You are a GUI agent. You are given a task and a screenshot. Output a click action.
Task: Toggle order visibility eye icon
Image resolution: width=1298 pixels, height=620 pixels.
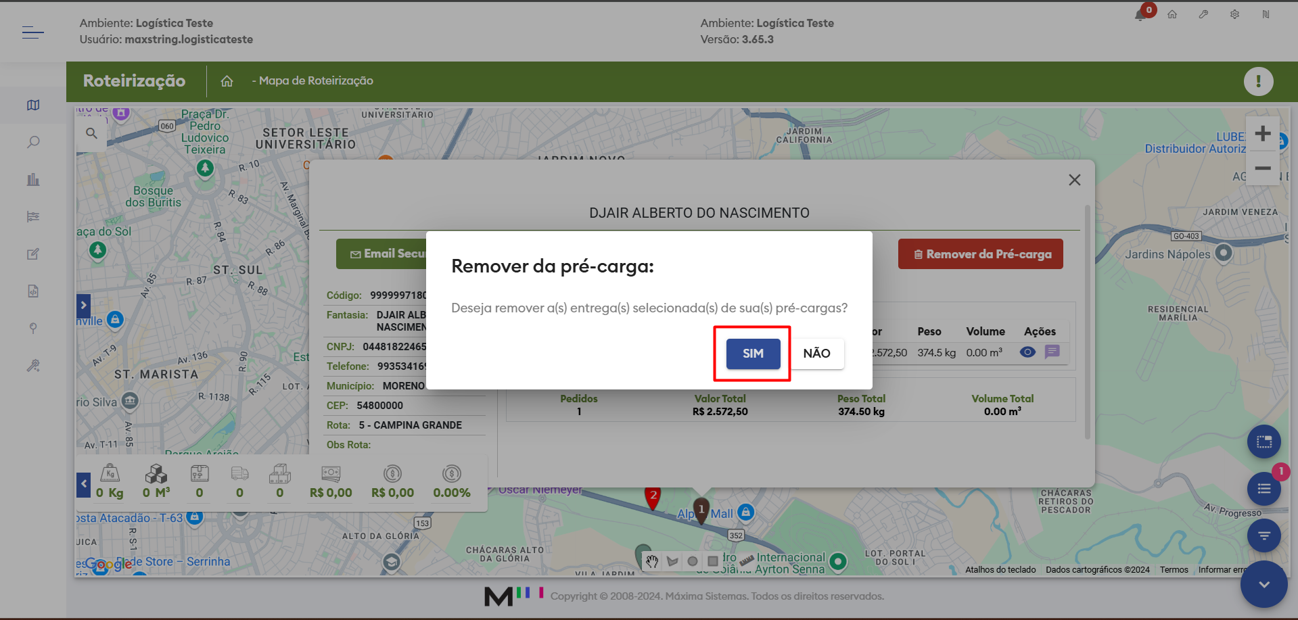pos(1027,352)
